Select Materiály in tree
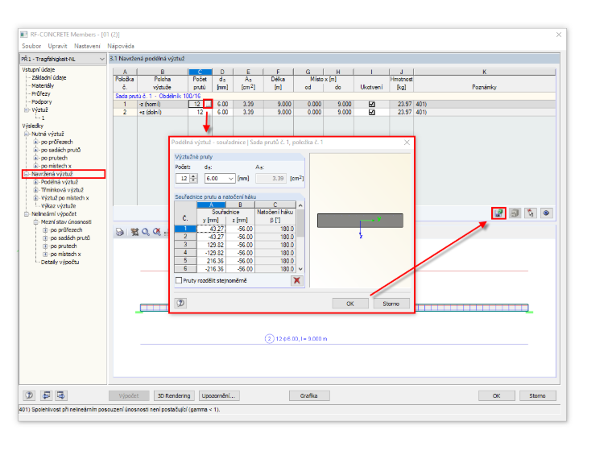 click(x=43, y=85)
